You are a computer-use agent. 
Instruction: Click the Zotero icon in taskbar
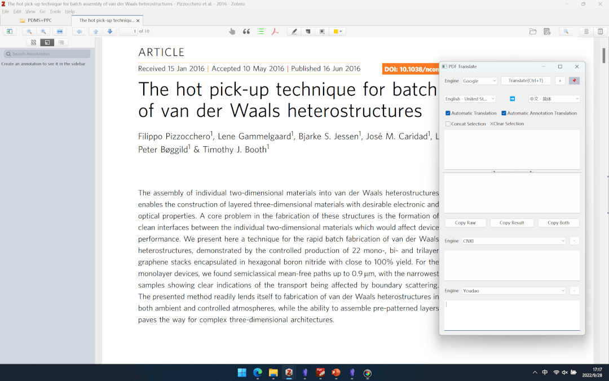click(x=289, y=373)
